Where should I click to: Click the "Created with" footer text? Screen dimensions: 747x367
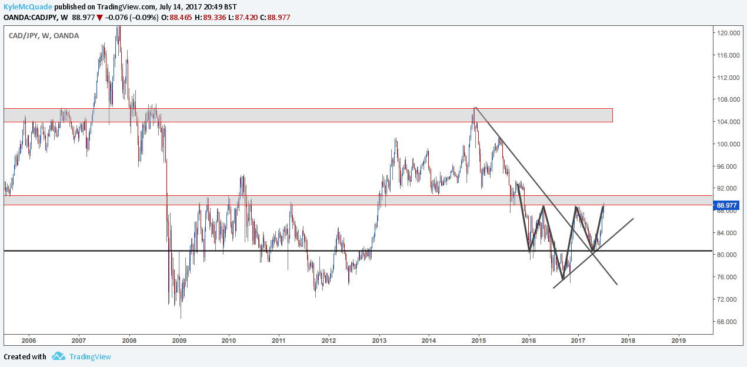(25, 356)
